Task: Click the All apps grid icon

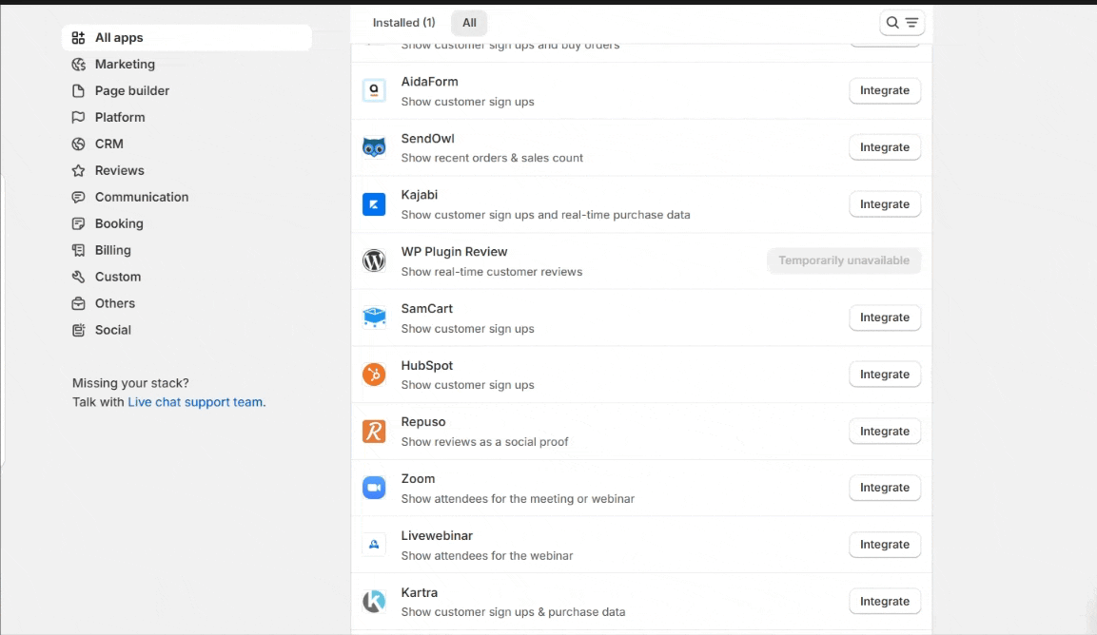Action: pos(78,38)
